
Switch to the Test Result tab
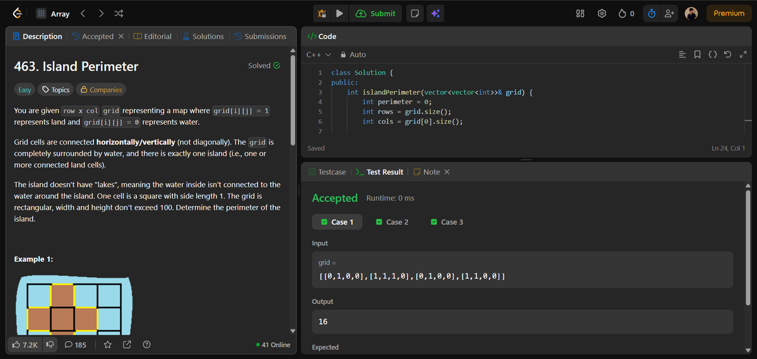point(379,172)
